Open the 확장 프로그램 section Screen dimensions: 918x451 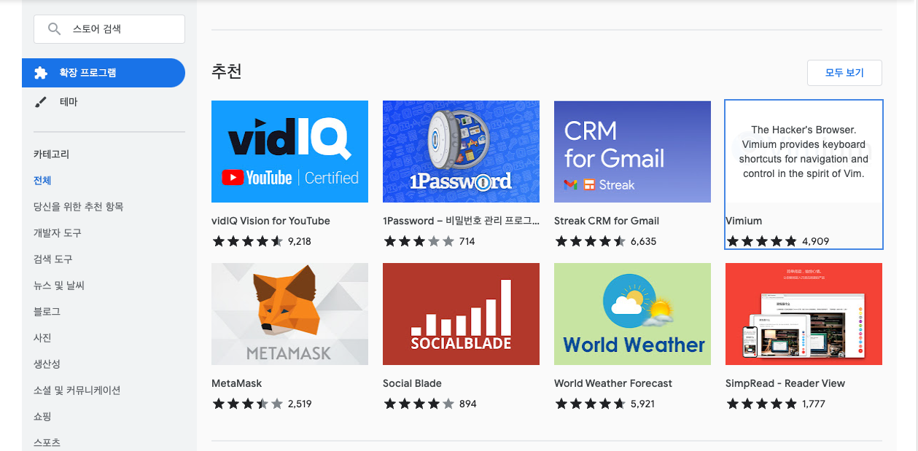(x=104, y=73)
